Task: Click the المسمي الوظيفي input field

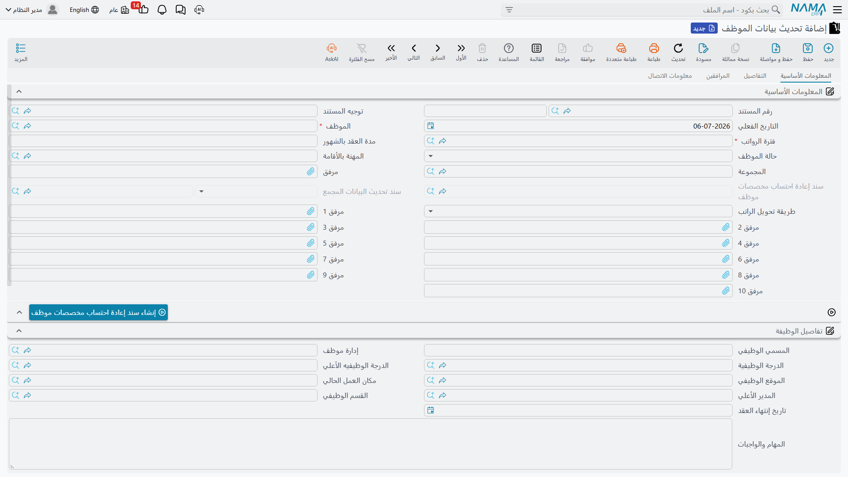Action: click(578, 350)
